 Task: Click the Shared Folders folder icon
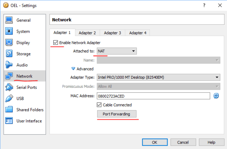[x=9, y=109]
